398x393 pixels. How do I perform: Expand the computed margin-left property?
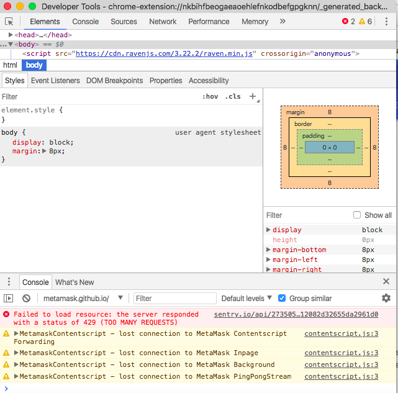coord(268,260)
